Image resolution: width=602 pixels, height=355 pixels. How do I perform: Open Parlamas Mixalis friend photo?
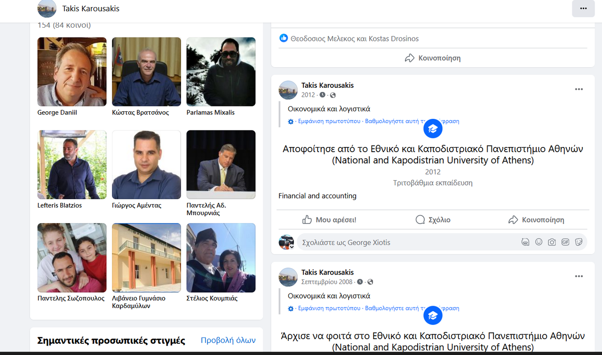click(221, 72)
